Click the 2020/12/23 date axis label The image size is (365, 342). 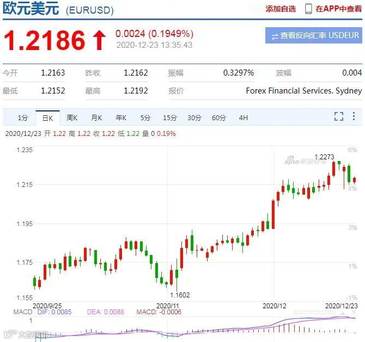tap(341, 306)
